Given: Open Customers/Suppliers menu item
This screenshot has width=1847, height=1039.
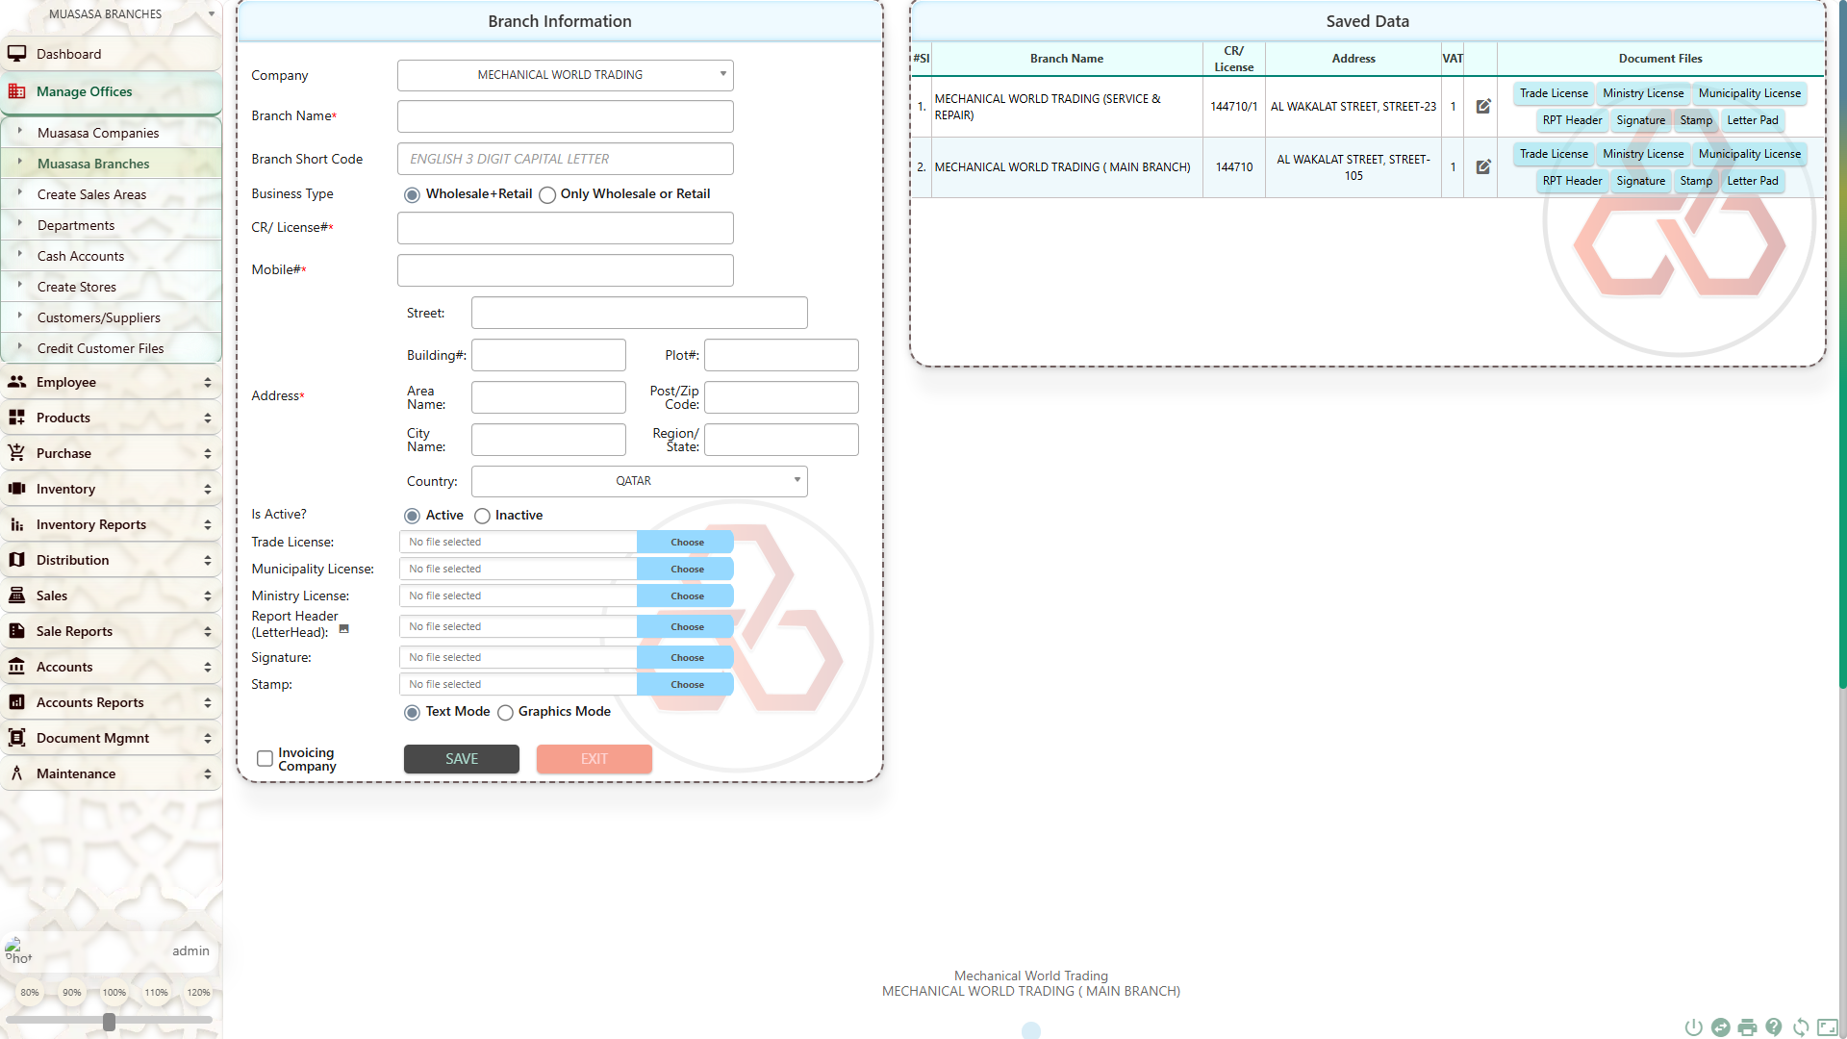Looking at the screenshot, I should (x=98, y=317).
